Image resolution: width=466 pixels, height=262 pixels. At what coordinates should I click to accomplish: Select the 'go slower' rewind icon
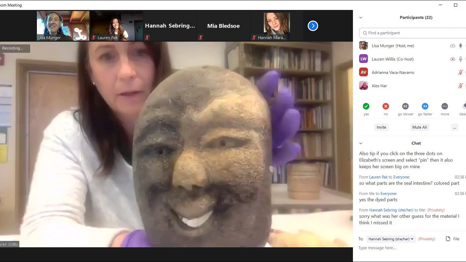[x=405, y=106]
